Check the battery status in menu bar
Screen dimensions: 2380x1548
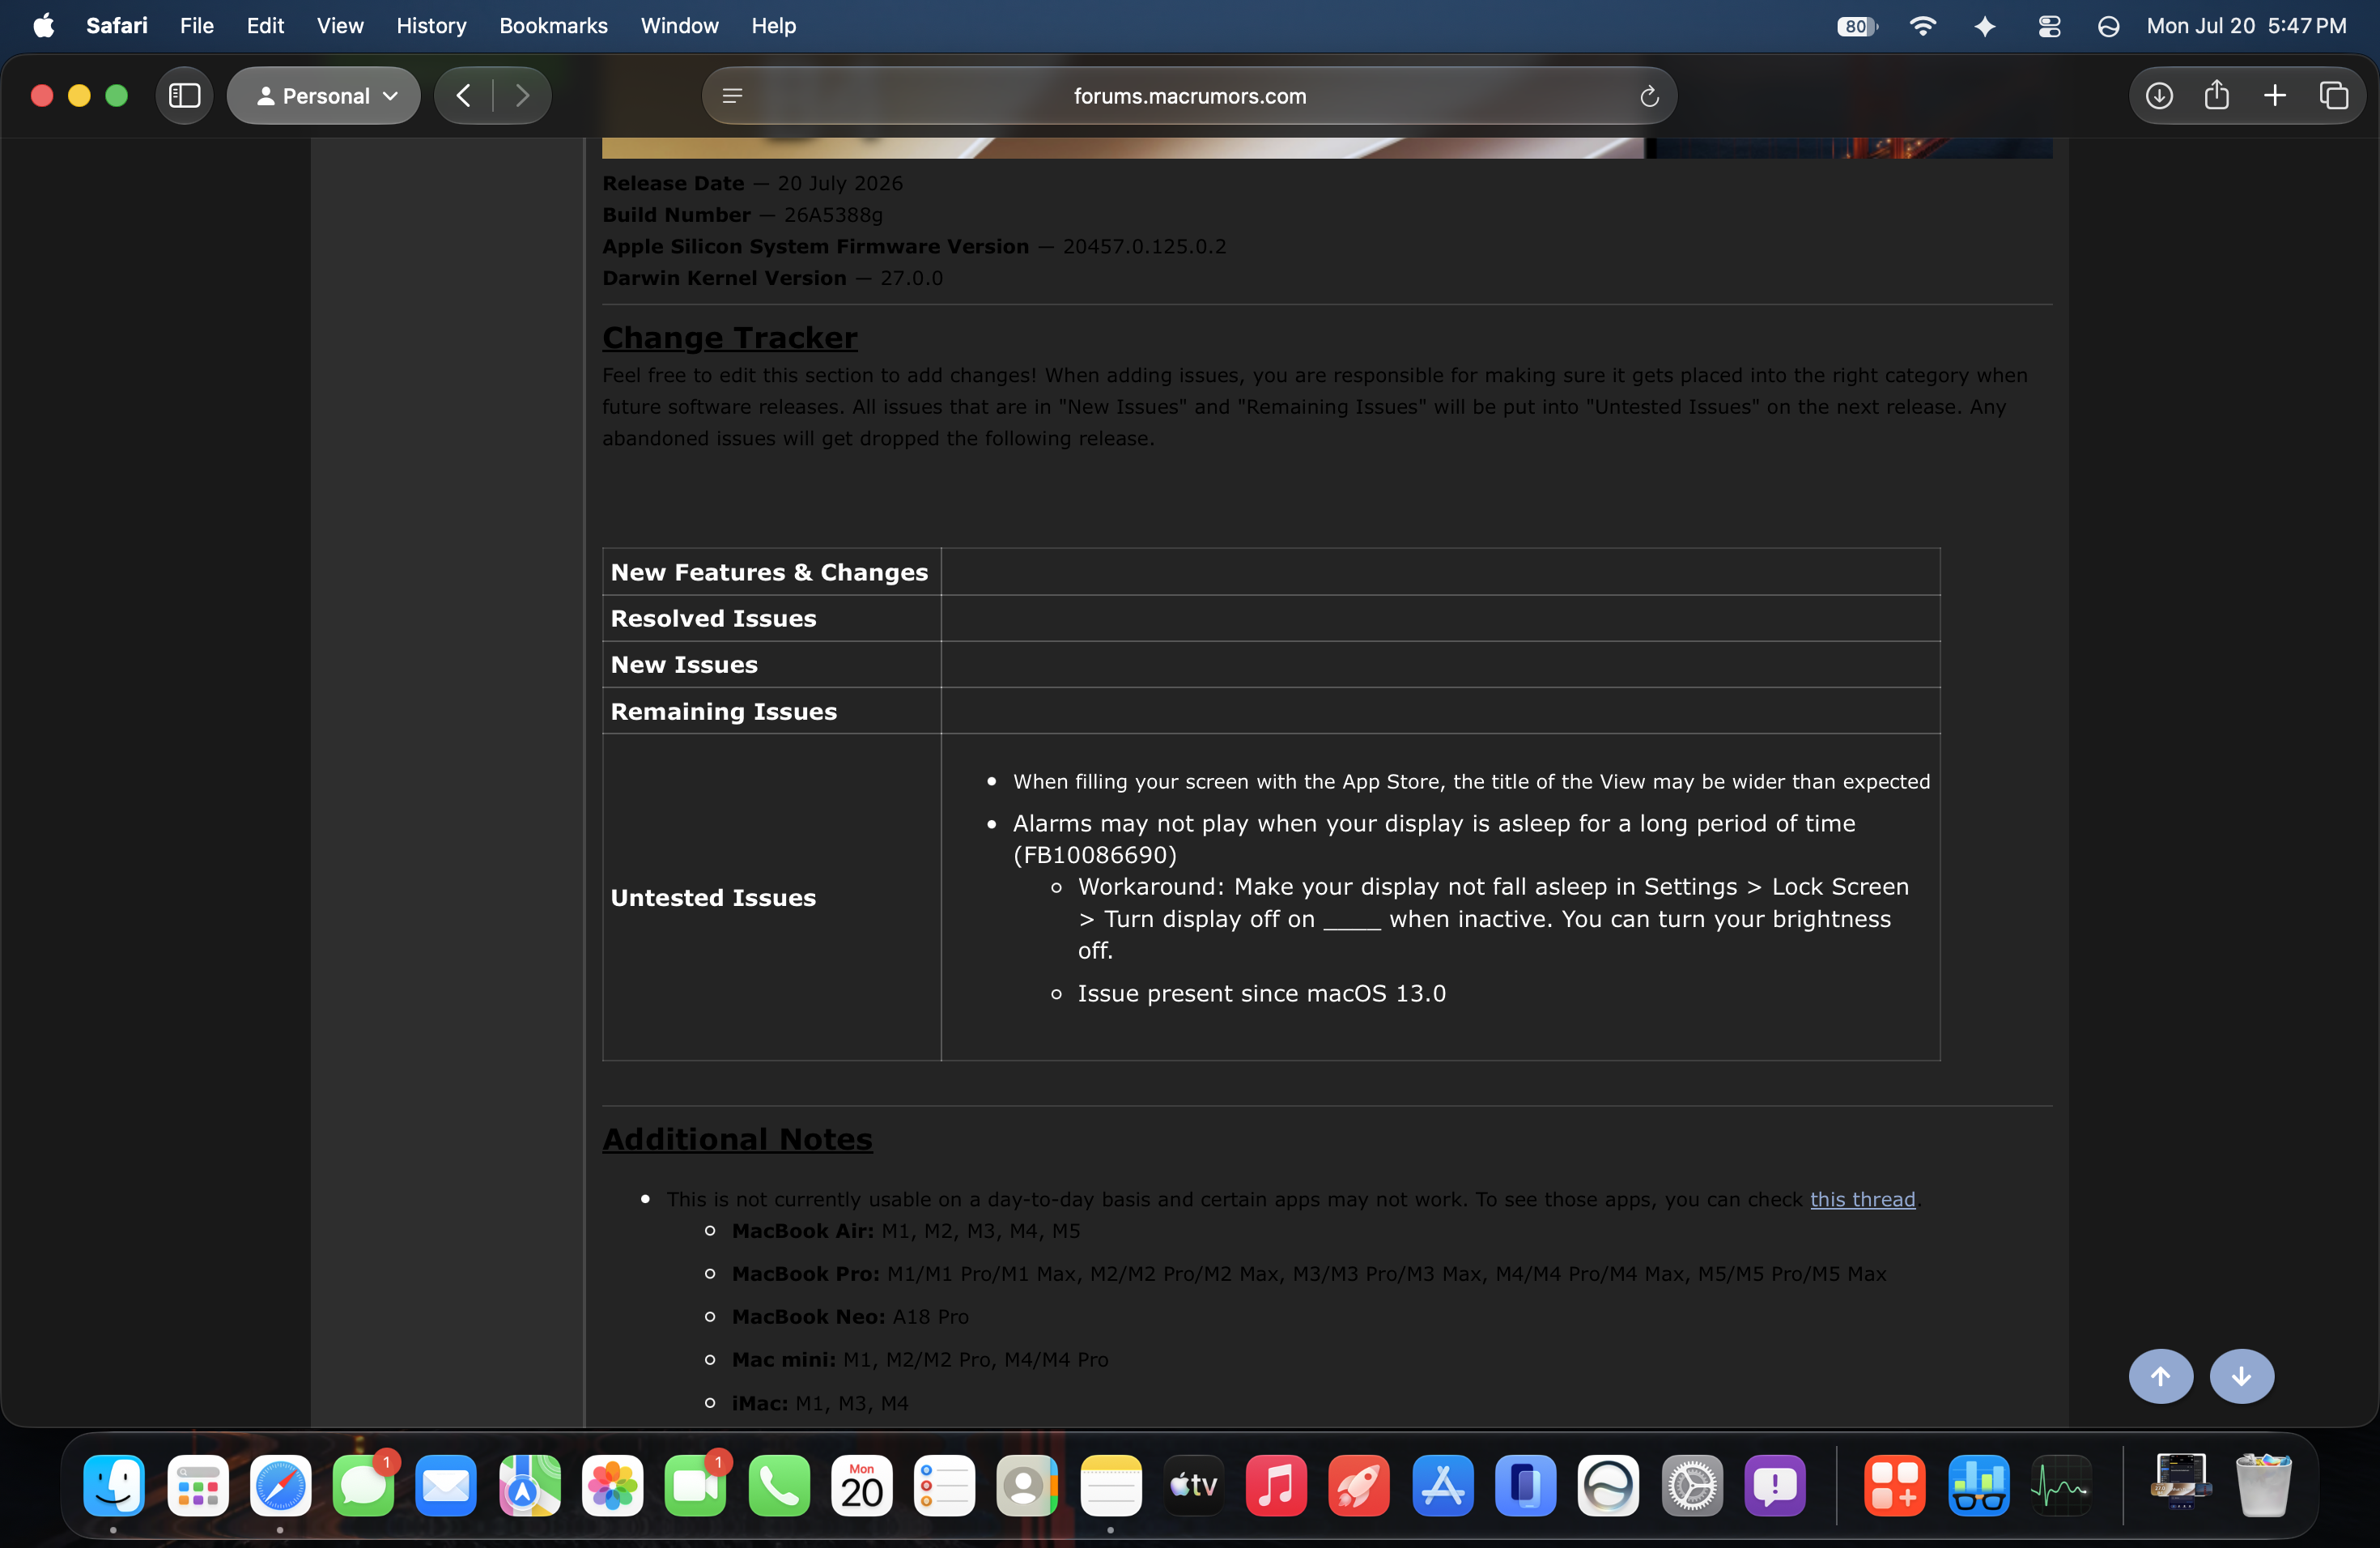pyautogui.click(x=1857, y=26)
